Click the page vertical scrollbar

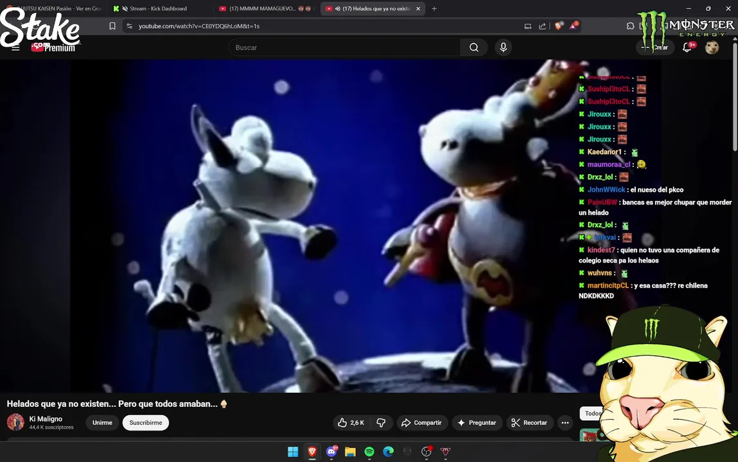point(735,98)
